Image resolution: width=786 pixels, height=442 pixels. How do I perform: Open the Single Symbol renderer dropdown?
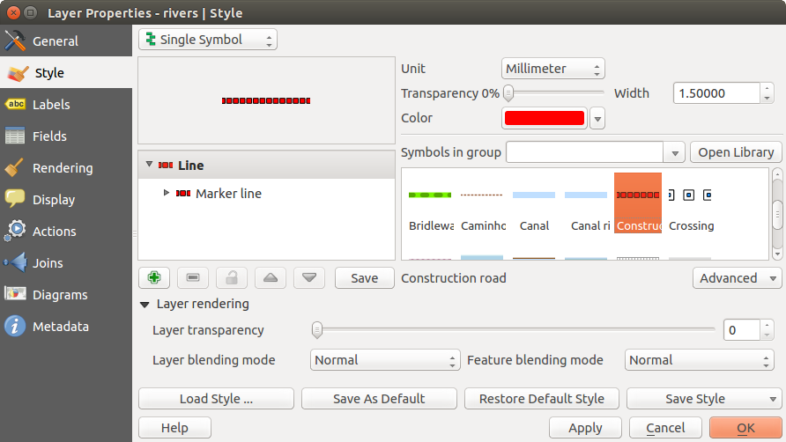pyautogui.click(x=208, y=40)
